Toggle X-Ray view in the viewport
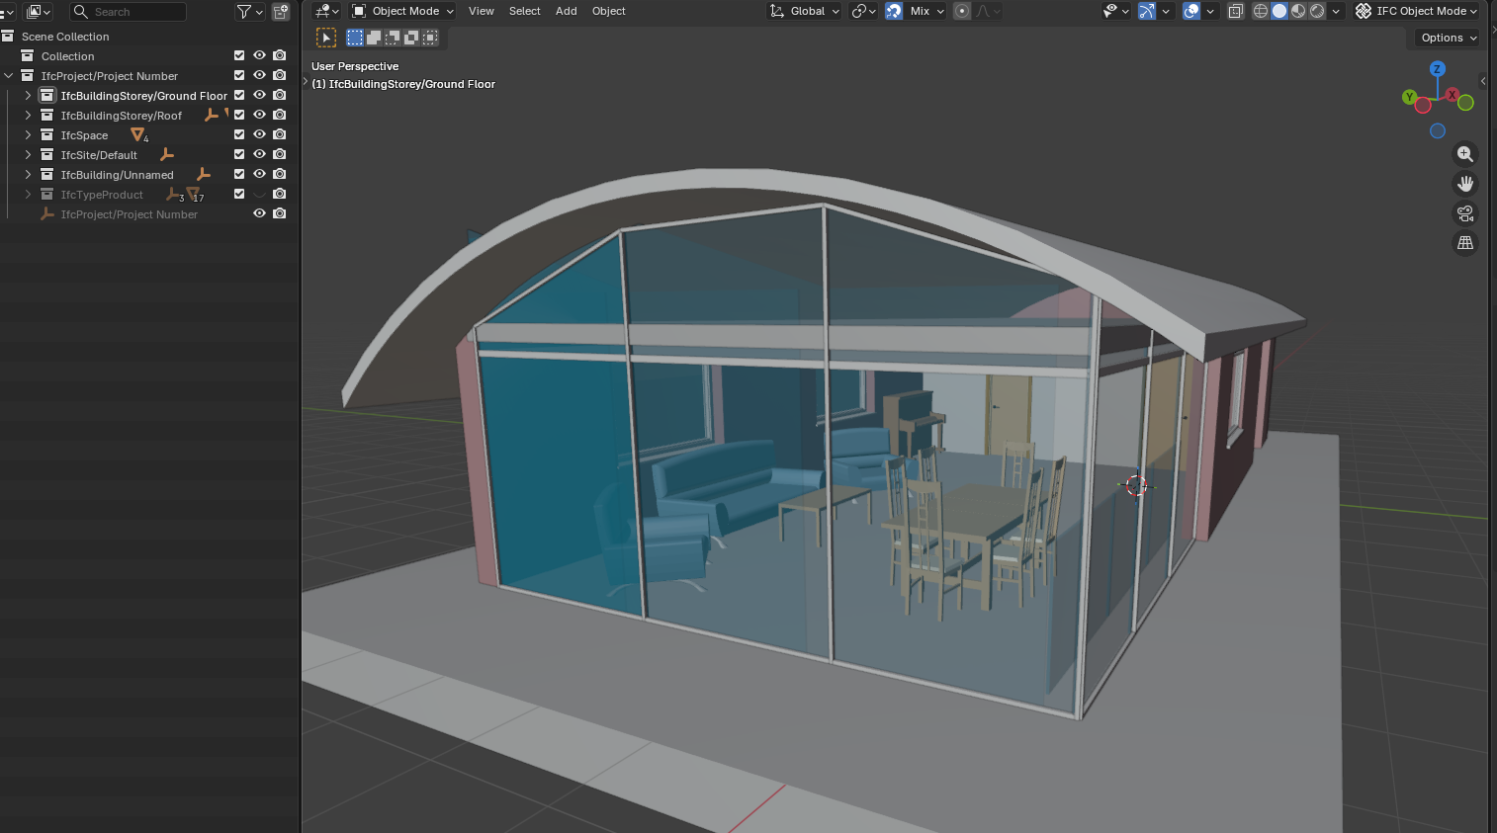This screenshot has height=833, width=1497. (x=1235, y=11)
